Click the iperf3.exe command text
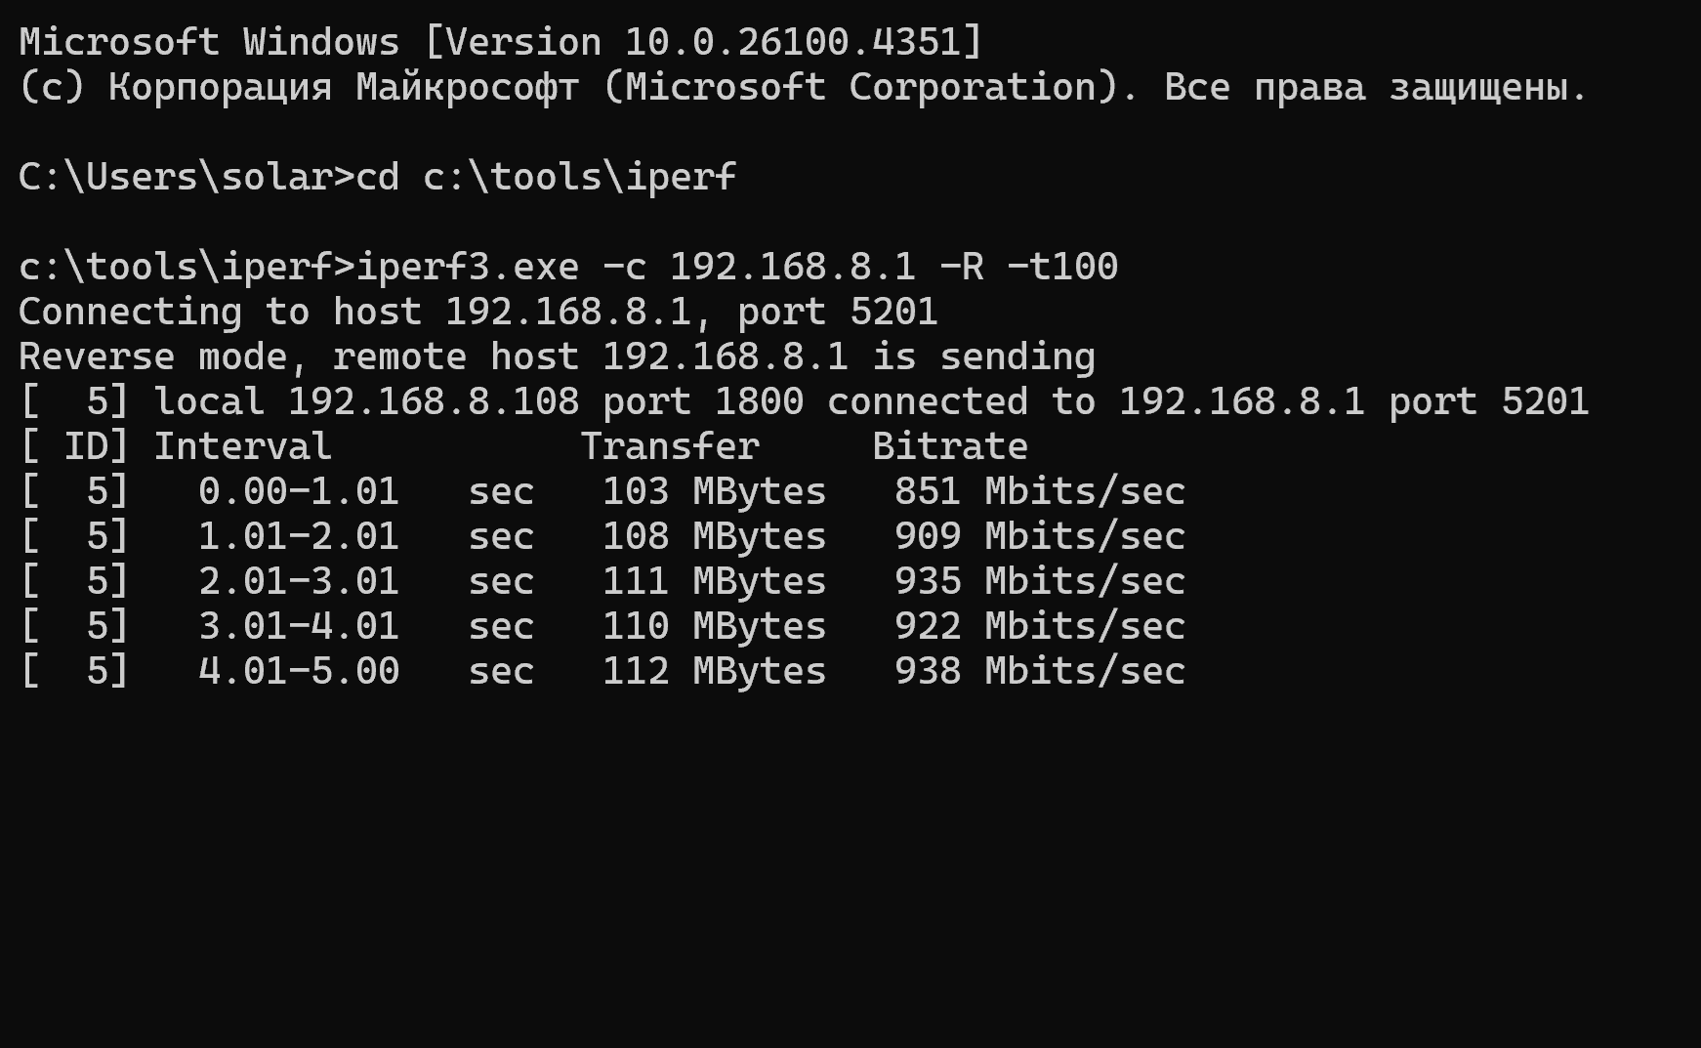Viewport: 1701px width, 1048px height. click(467, 267)
